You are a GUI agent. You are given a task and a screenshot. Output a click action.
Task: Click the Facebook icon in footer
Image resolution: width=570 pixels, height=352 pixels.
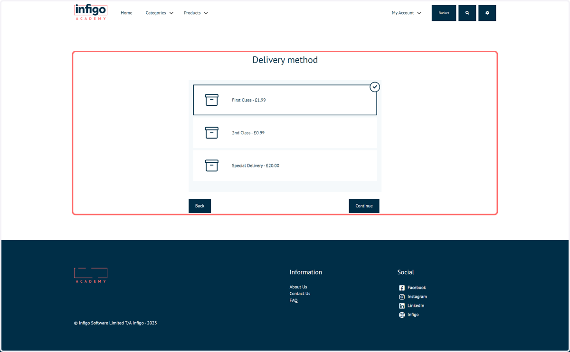pyautogui.click(x=402, y=288)
